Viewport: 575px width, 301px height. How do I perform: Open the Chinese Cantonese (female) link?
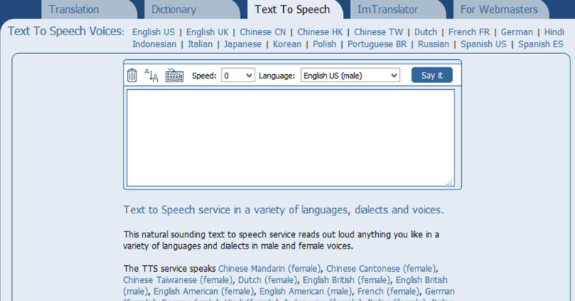381,269
